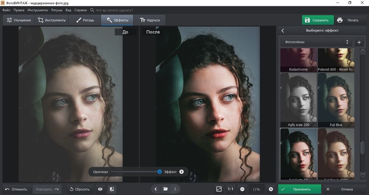The image size is (369, 195).
Task: Click the arrow next to Эффект label
Action: click(182, 171)
